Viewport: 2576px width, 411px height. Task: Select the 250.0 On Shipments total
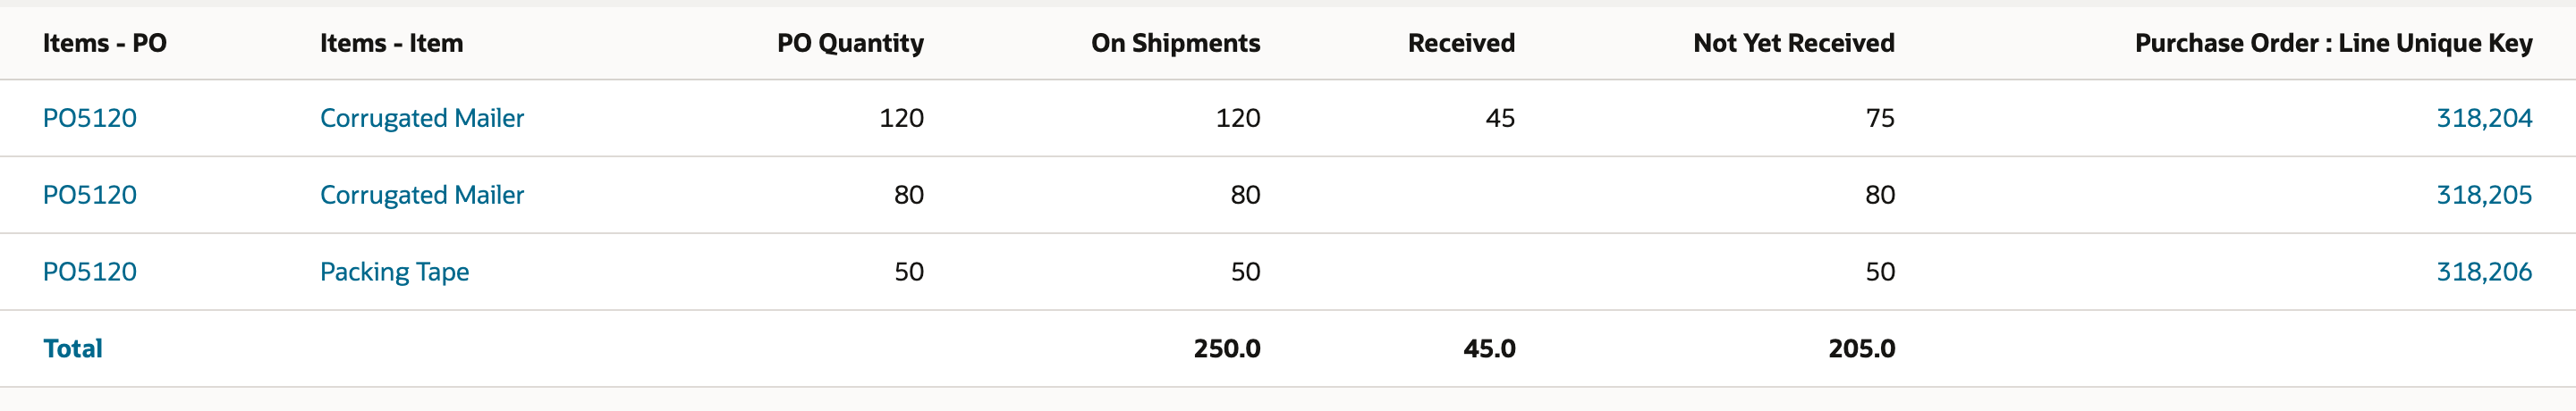(x=1227, y=349)
